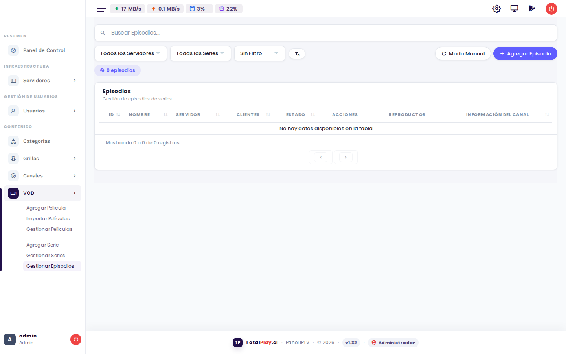This screenshot has width=566, height=354.
Task: Expand the Canales submenu chevron
Action: [74, 176]
